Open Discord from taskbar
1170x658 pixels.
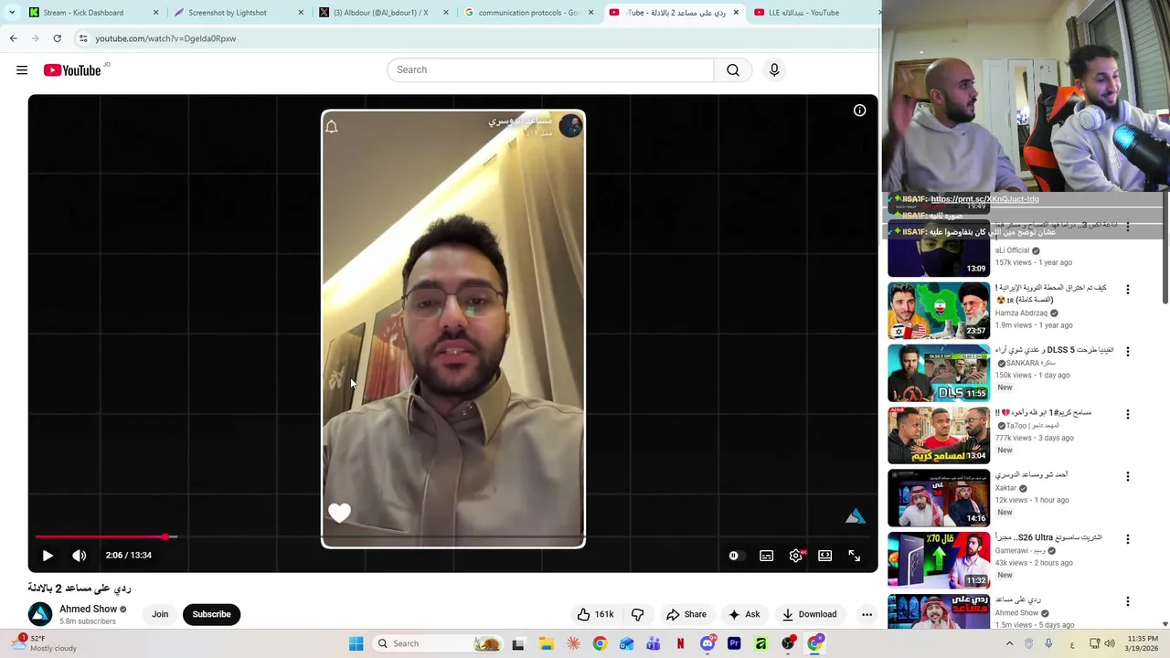click(x=707, y=643)
